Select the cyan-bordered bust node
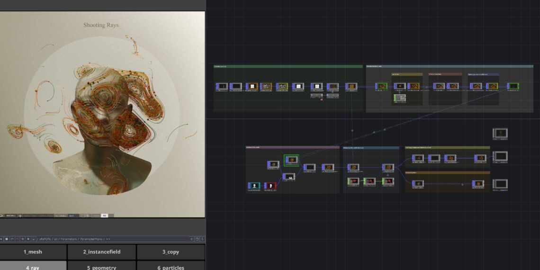540x270 pixels. click(254, 186)
